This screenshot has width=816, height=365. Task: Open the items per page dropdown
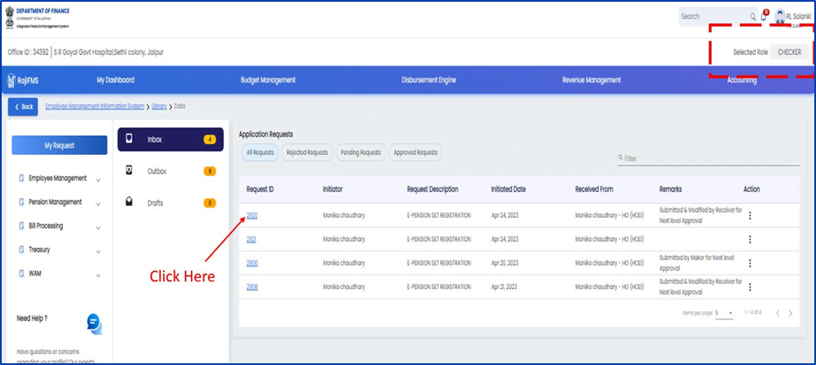click(724, 313)
